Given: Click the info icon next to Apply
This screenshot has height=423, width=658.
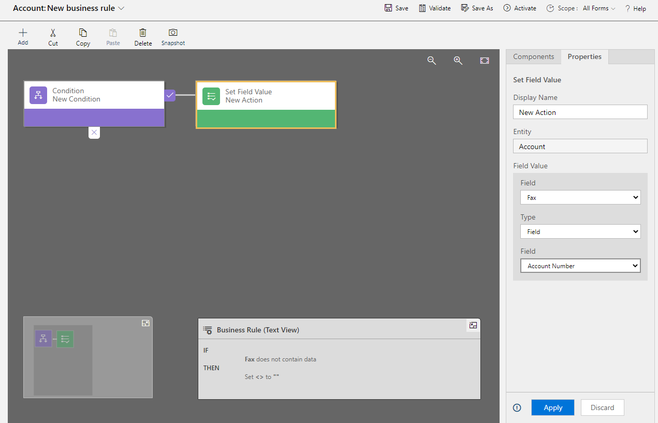Looking at the screenshot, I should (x=517, y=407).
